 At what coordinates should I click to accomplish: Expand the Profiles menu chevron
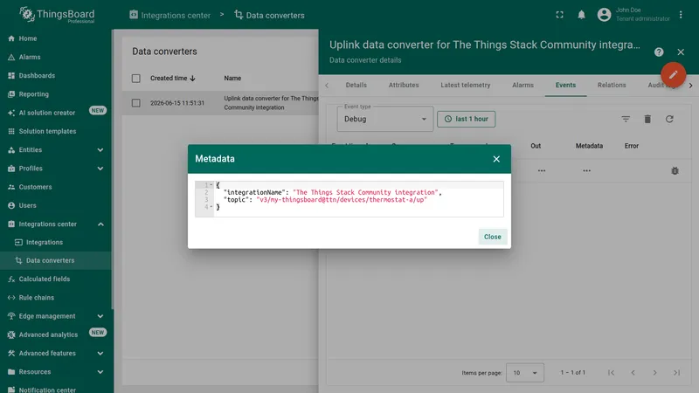tap(100, 169)
